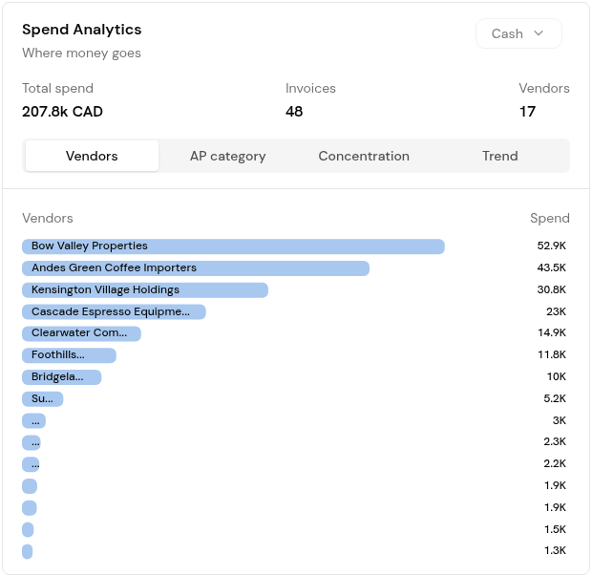Click the Foothills... vendor bar
The width and height of the screenshot is (592, 577).
tap(69, 355)
